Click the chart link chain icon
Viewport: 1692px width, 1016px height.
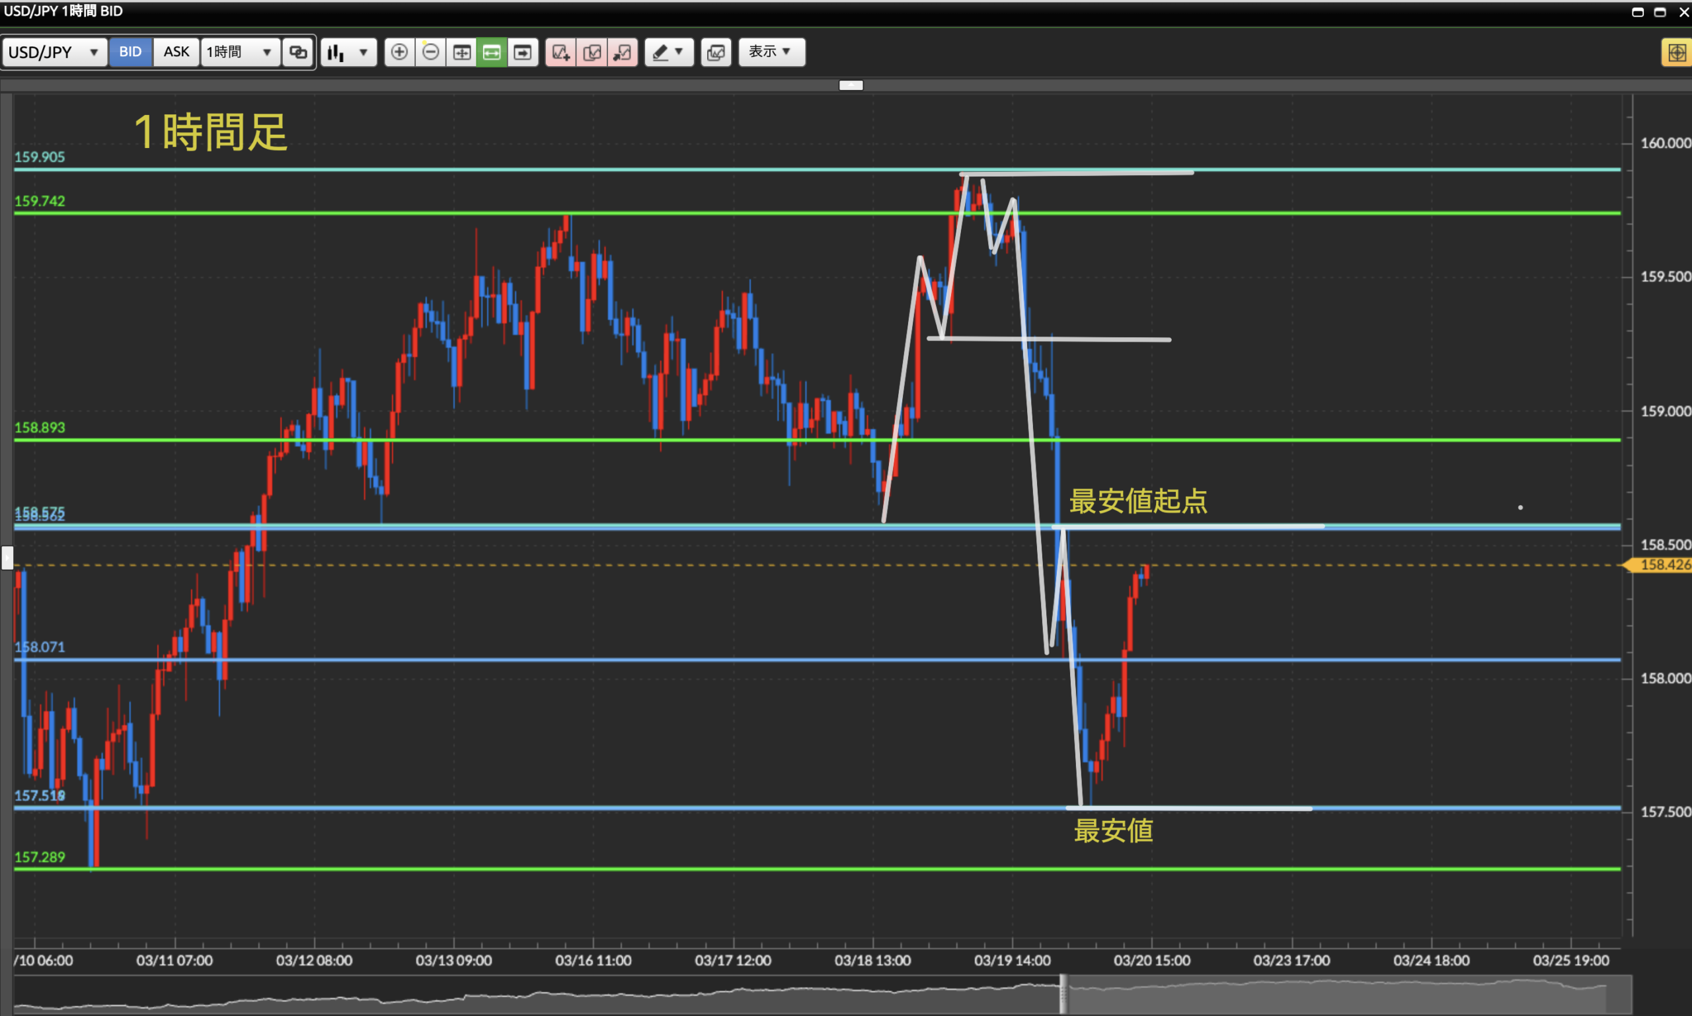tap(299, 52)
